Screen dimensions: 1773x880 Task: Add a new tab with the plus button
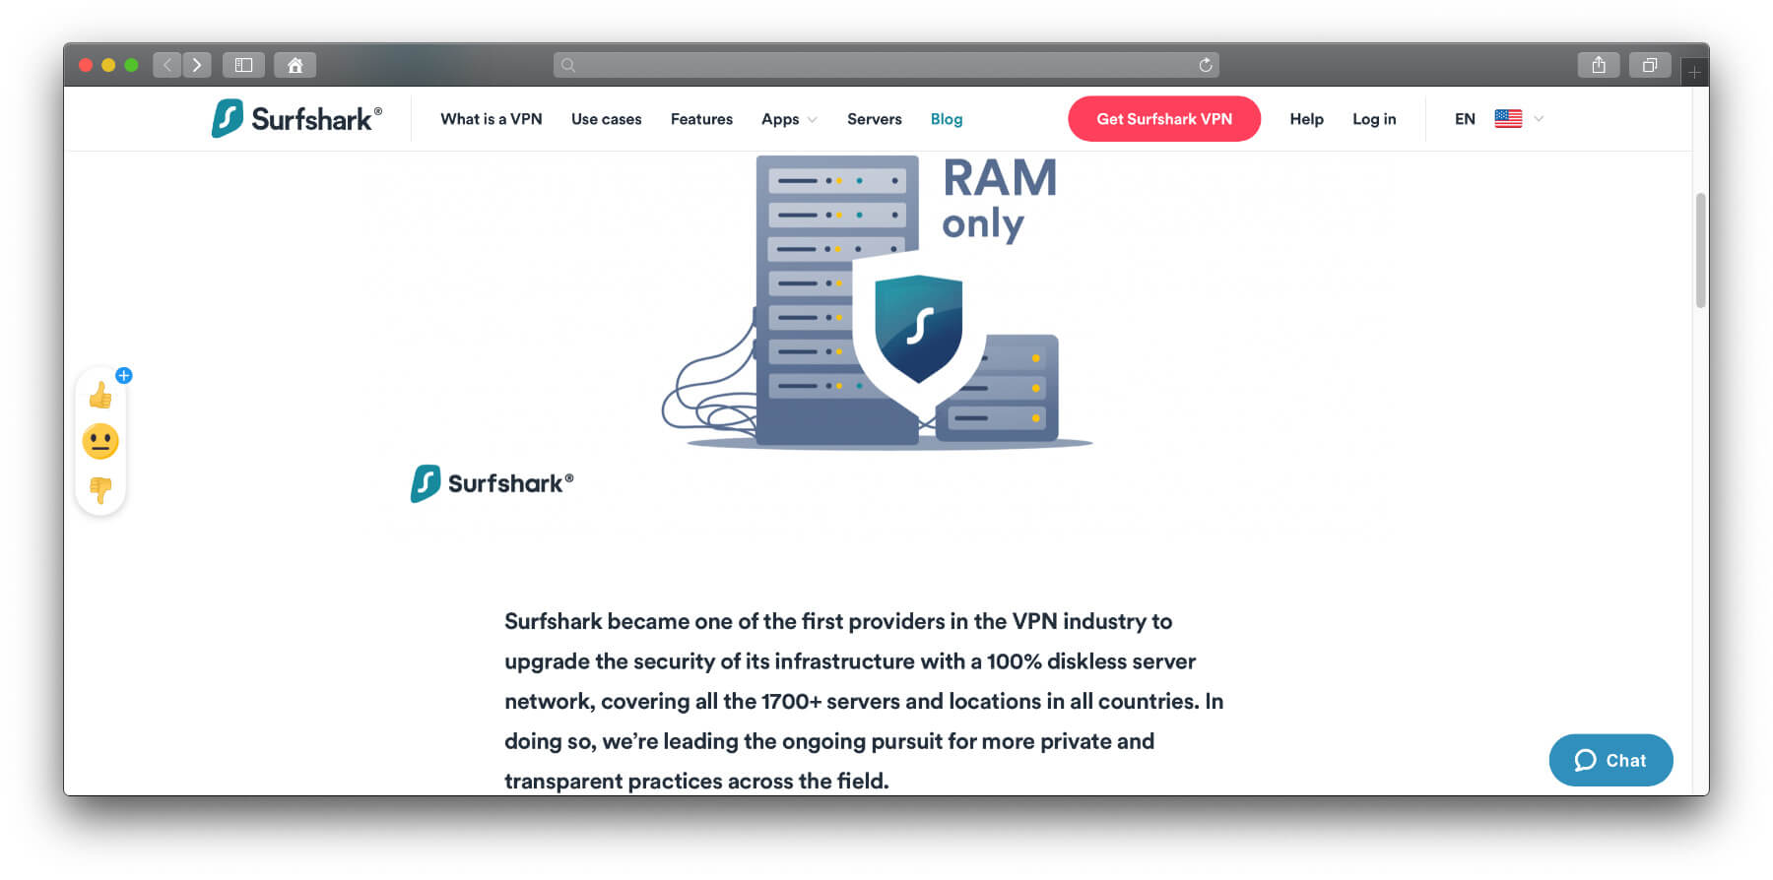click(1694, 72)
